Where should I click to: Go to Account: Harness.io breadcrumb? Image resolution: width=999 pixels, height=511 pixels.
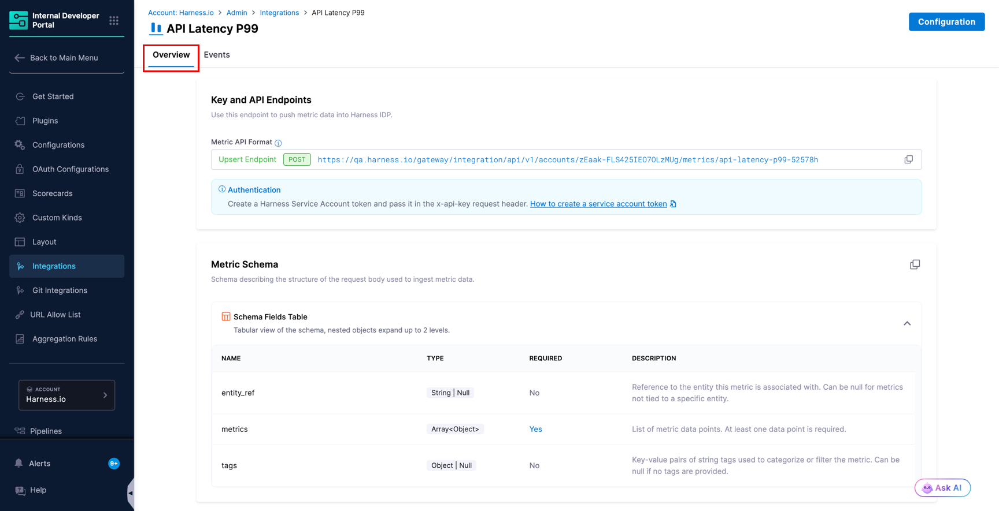[x=181, y=13]
